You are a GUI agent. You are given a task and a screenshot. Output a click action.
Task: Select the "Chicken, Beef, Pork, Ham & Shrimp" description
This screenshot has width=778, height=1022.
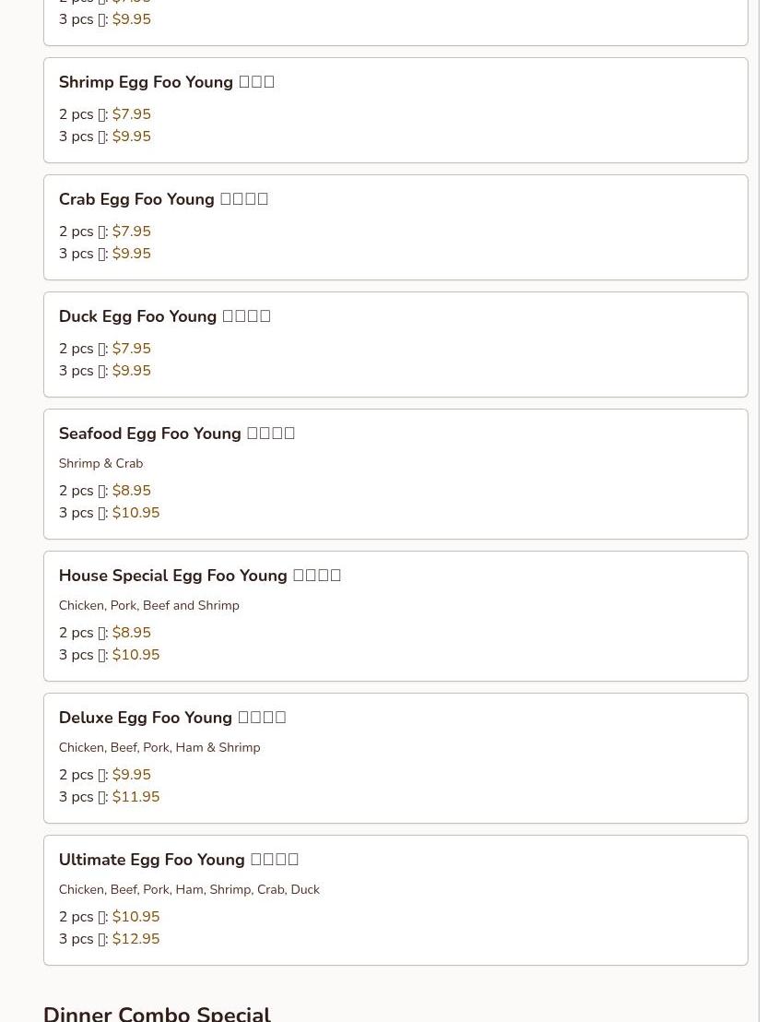pyautogui.click(x=159, y=747)
